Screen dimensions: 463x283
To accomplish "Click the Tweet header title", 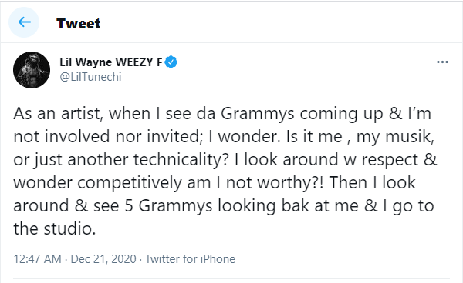I will [x=79, y=24].
